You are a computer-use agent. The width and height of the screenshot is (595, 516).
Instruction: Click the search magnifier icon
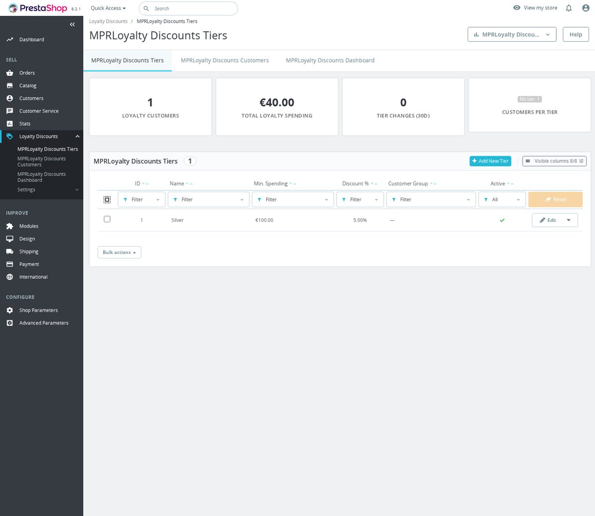click(x=146, y=8)
